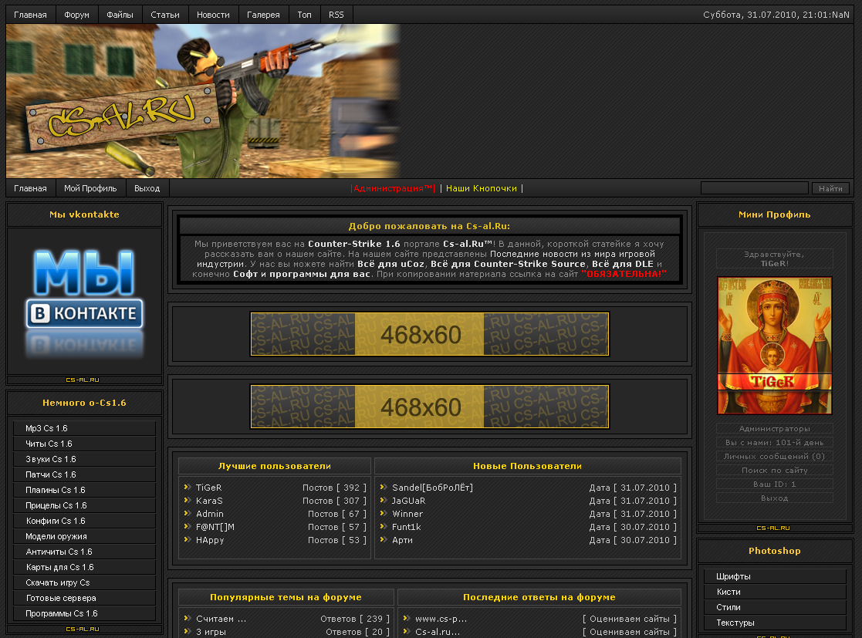The image size is (862, 638).
Task: Open latest reply www.cs-p...
Action: [x=441, y=619]
